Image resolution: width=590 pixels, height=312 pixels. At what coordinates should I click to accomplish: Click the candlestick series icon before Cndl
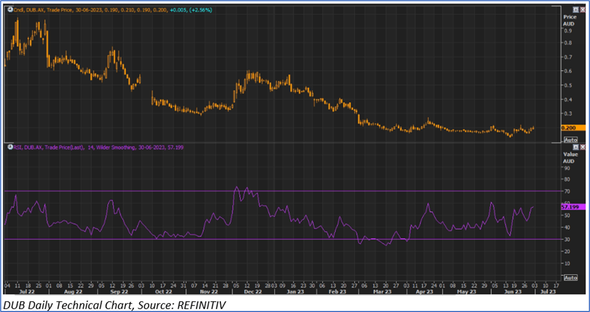[10, 10]
